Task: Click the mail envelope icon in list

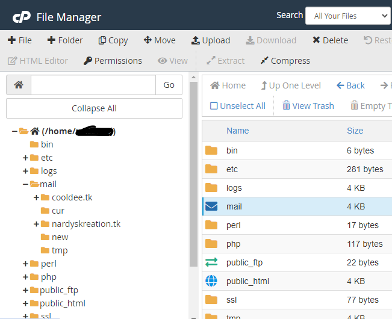Action: click(x=211, y=206)
